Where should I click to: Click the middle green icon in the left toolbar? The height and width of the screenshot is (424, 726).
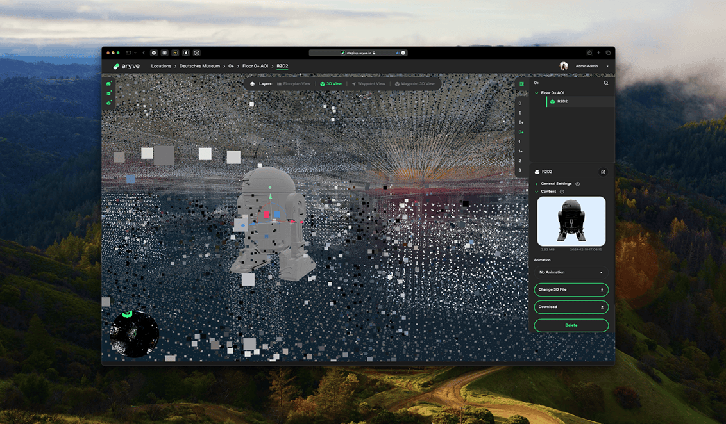pos(109,94)
